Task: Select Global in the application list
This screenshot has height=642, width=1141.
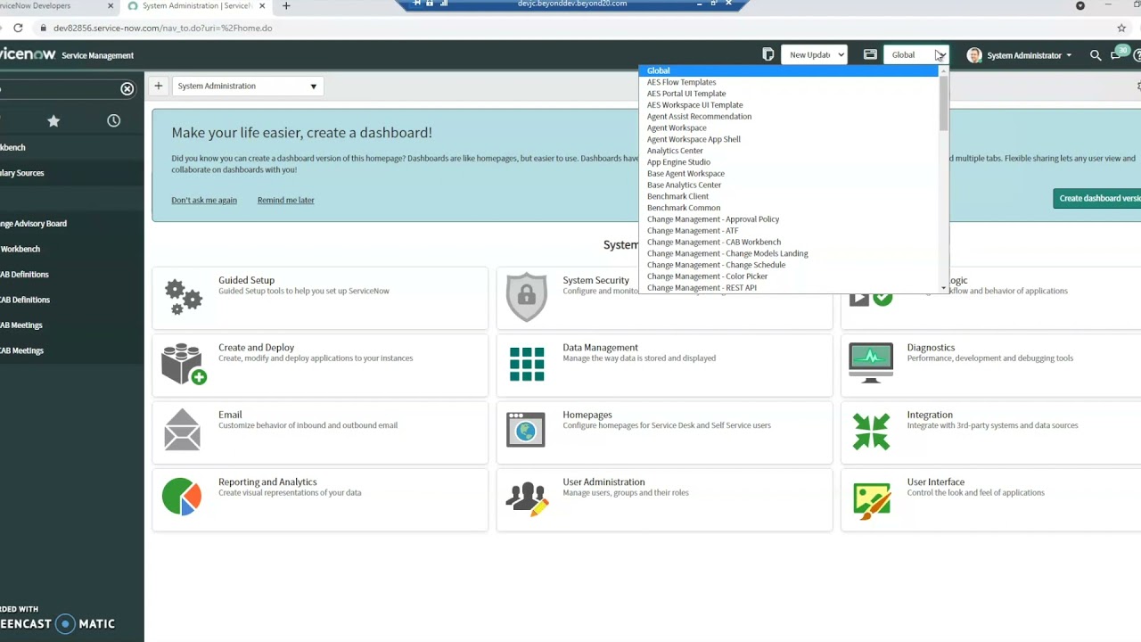Action: click(x=789, y=70)
